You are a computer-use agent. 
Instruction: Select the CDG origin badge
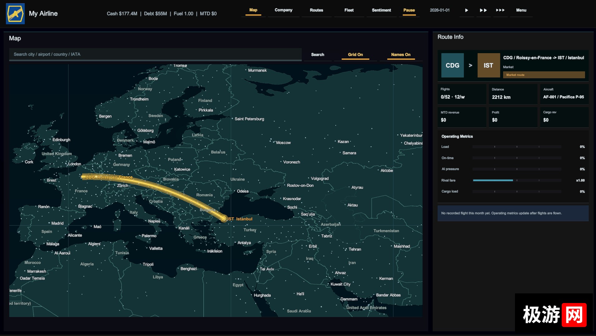(x=452, y=65)
